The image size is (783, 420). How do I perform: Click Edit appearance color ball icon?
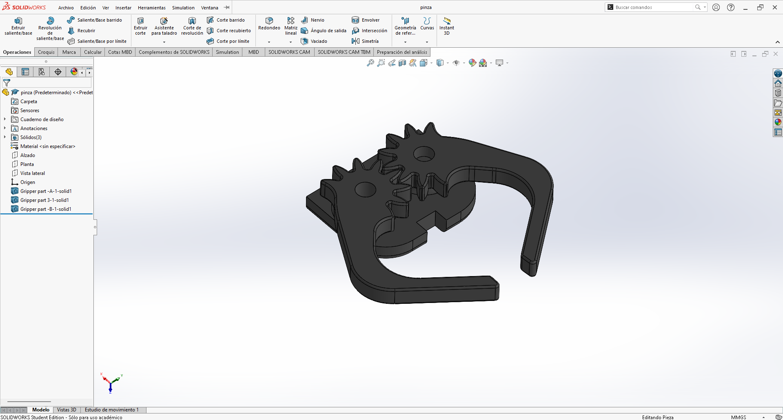point(472,63)
